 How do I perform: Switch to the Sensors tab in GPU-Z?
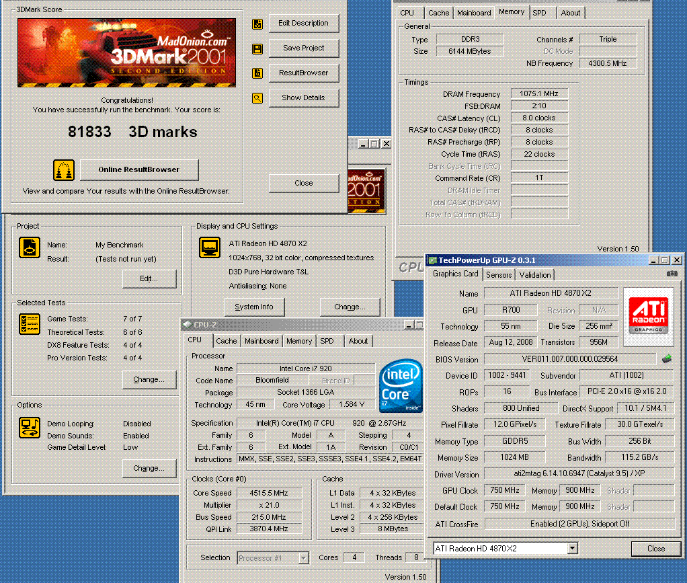click(x=499, y=275)
